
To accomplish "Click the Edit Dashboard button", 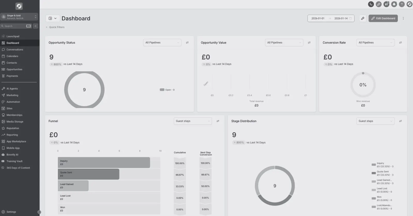I will (x=383, y=18).
